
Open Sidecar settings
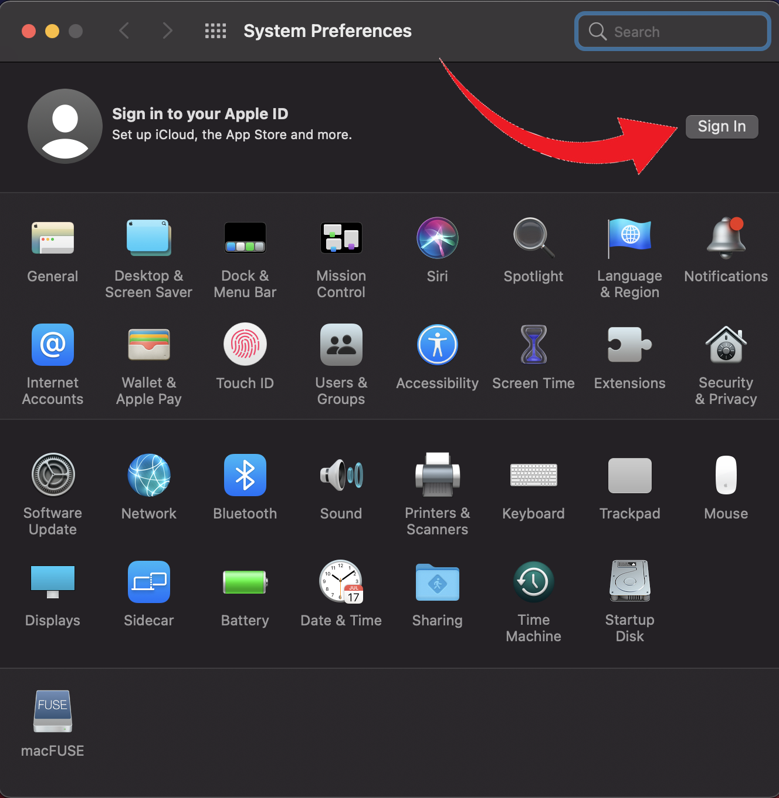tap(149, 582)
